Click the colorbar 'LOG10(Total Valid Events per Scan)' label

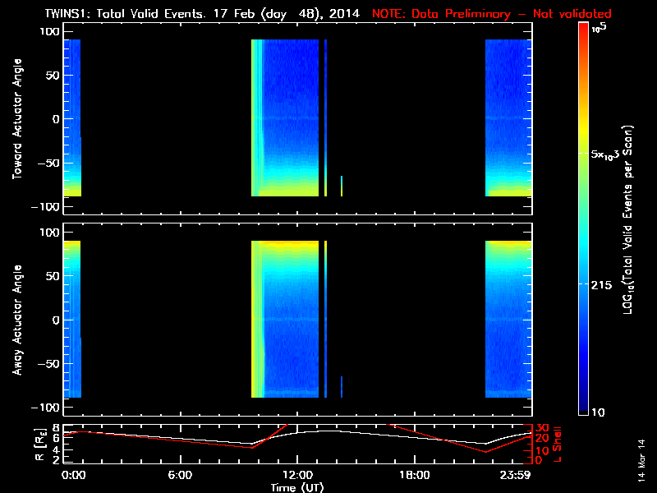(x=633, y=218)
